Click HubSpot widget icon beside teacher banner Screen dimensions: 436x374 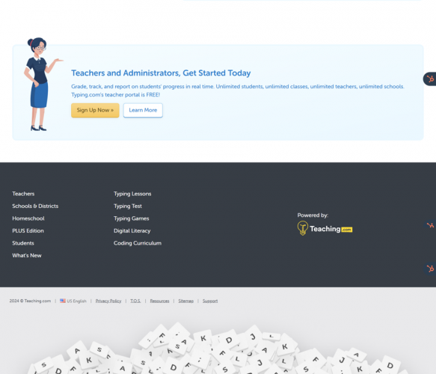430,79
